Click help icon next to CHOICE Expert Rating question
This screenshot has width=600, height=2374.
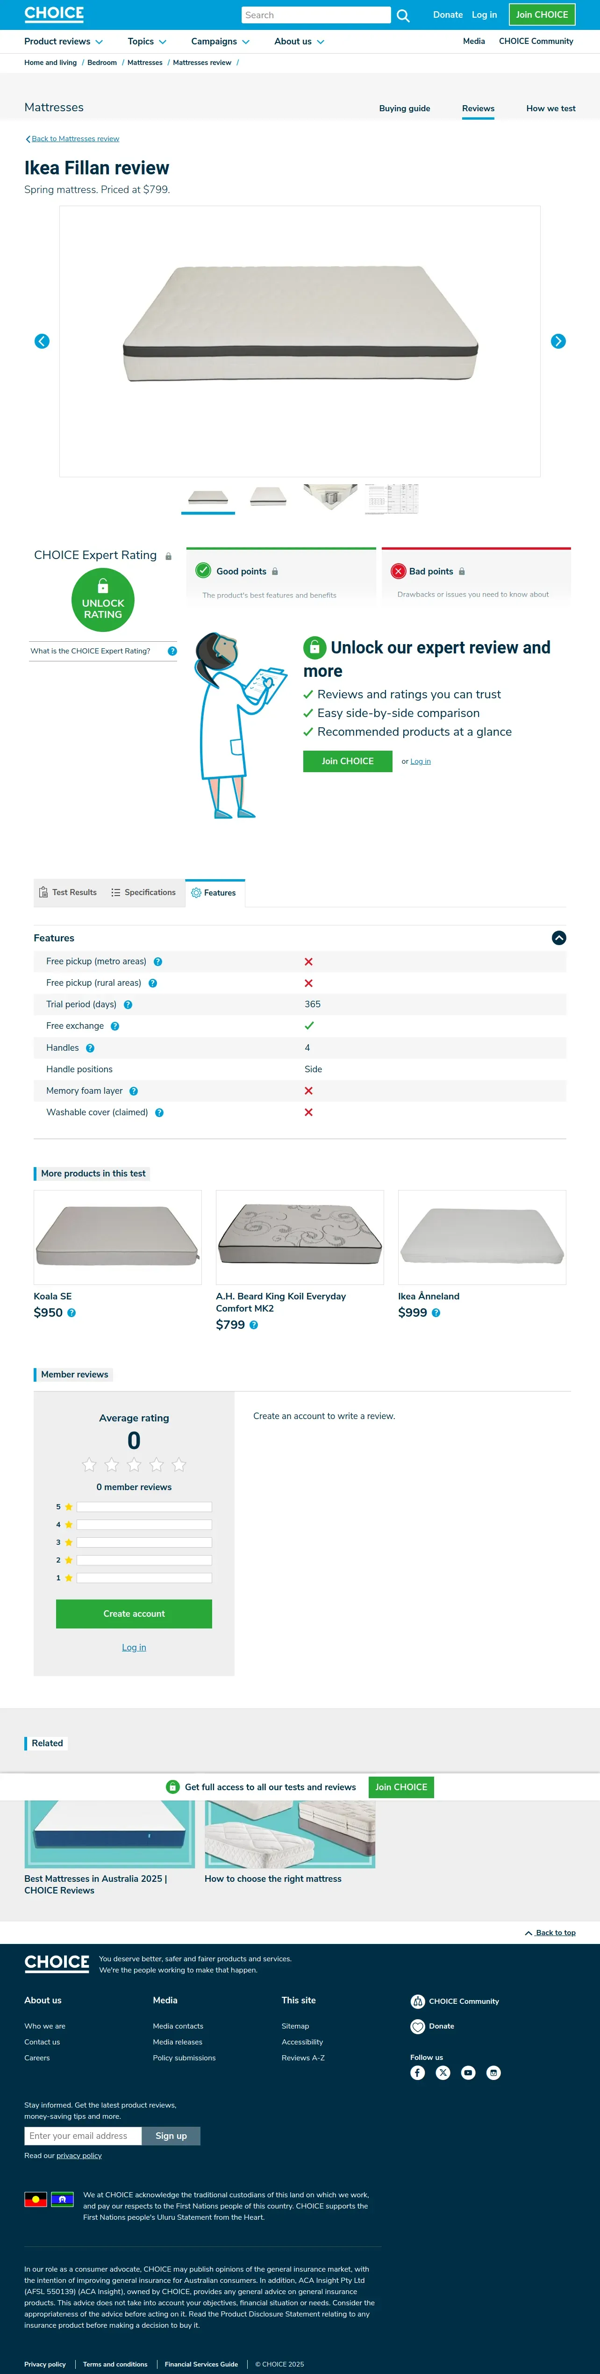[x=172, y=651]
